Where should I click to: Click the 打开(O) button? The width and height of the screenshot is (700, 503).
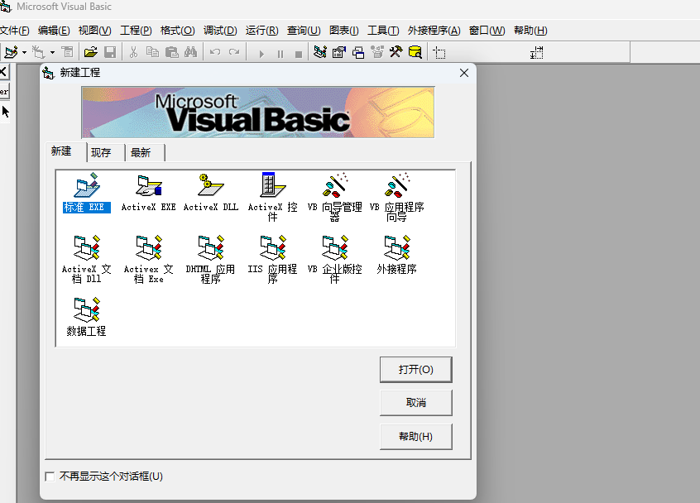coord(416,370)
